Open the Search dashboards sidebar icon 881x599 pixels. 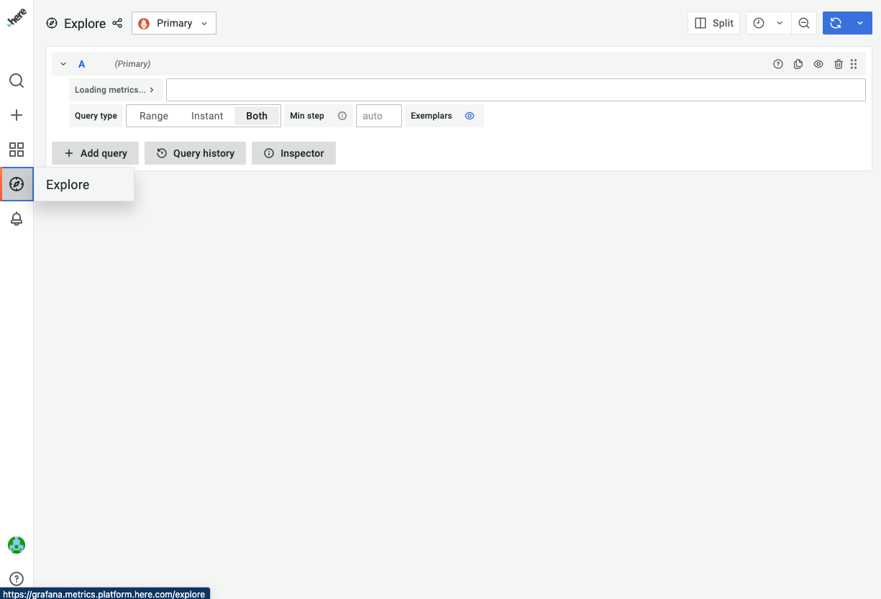[x=17, y=81]
